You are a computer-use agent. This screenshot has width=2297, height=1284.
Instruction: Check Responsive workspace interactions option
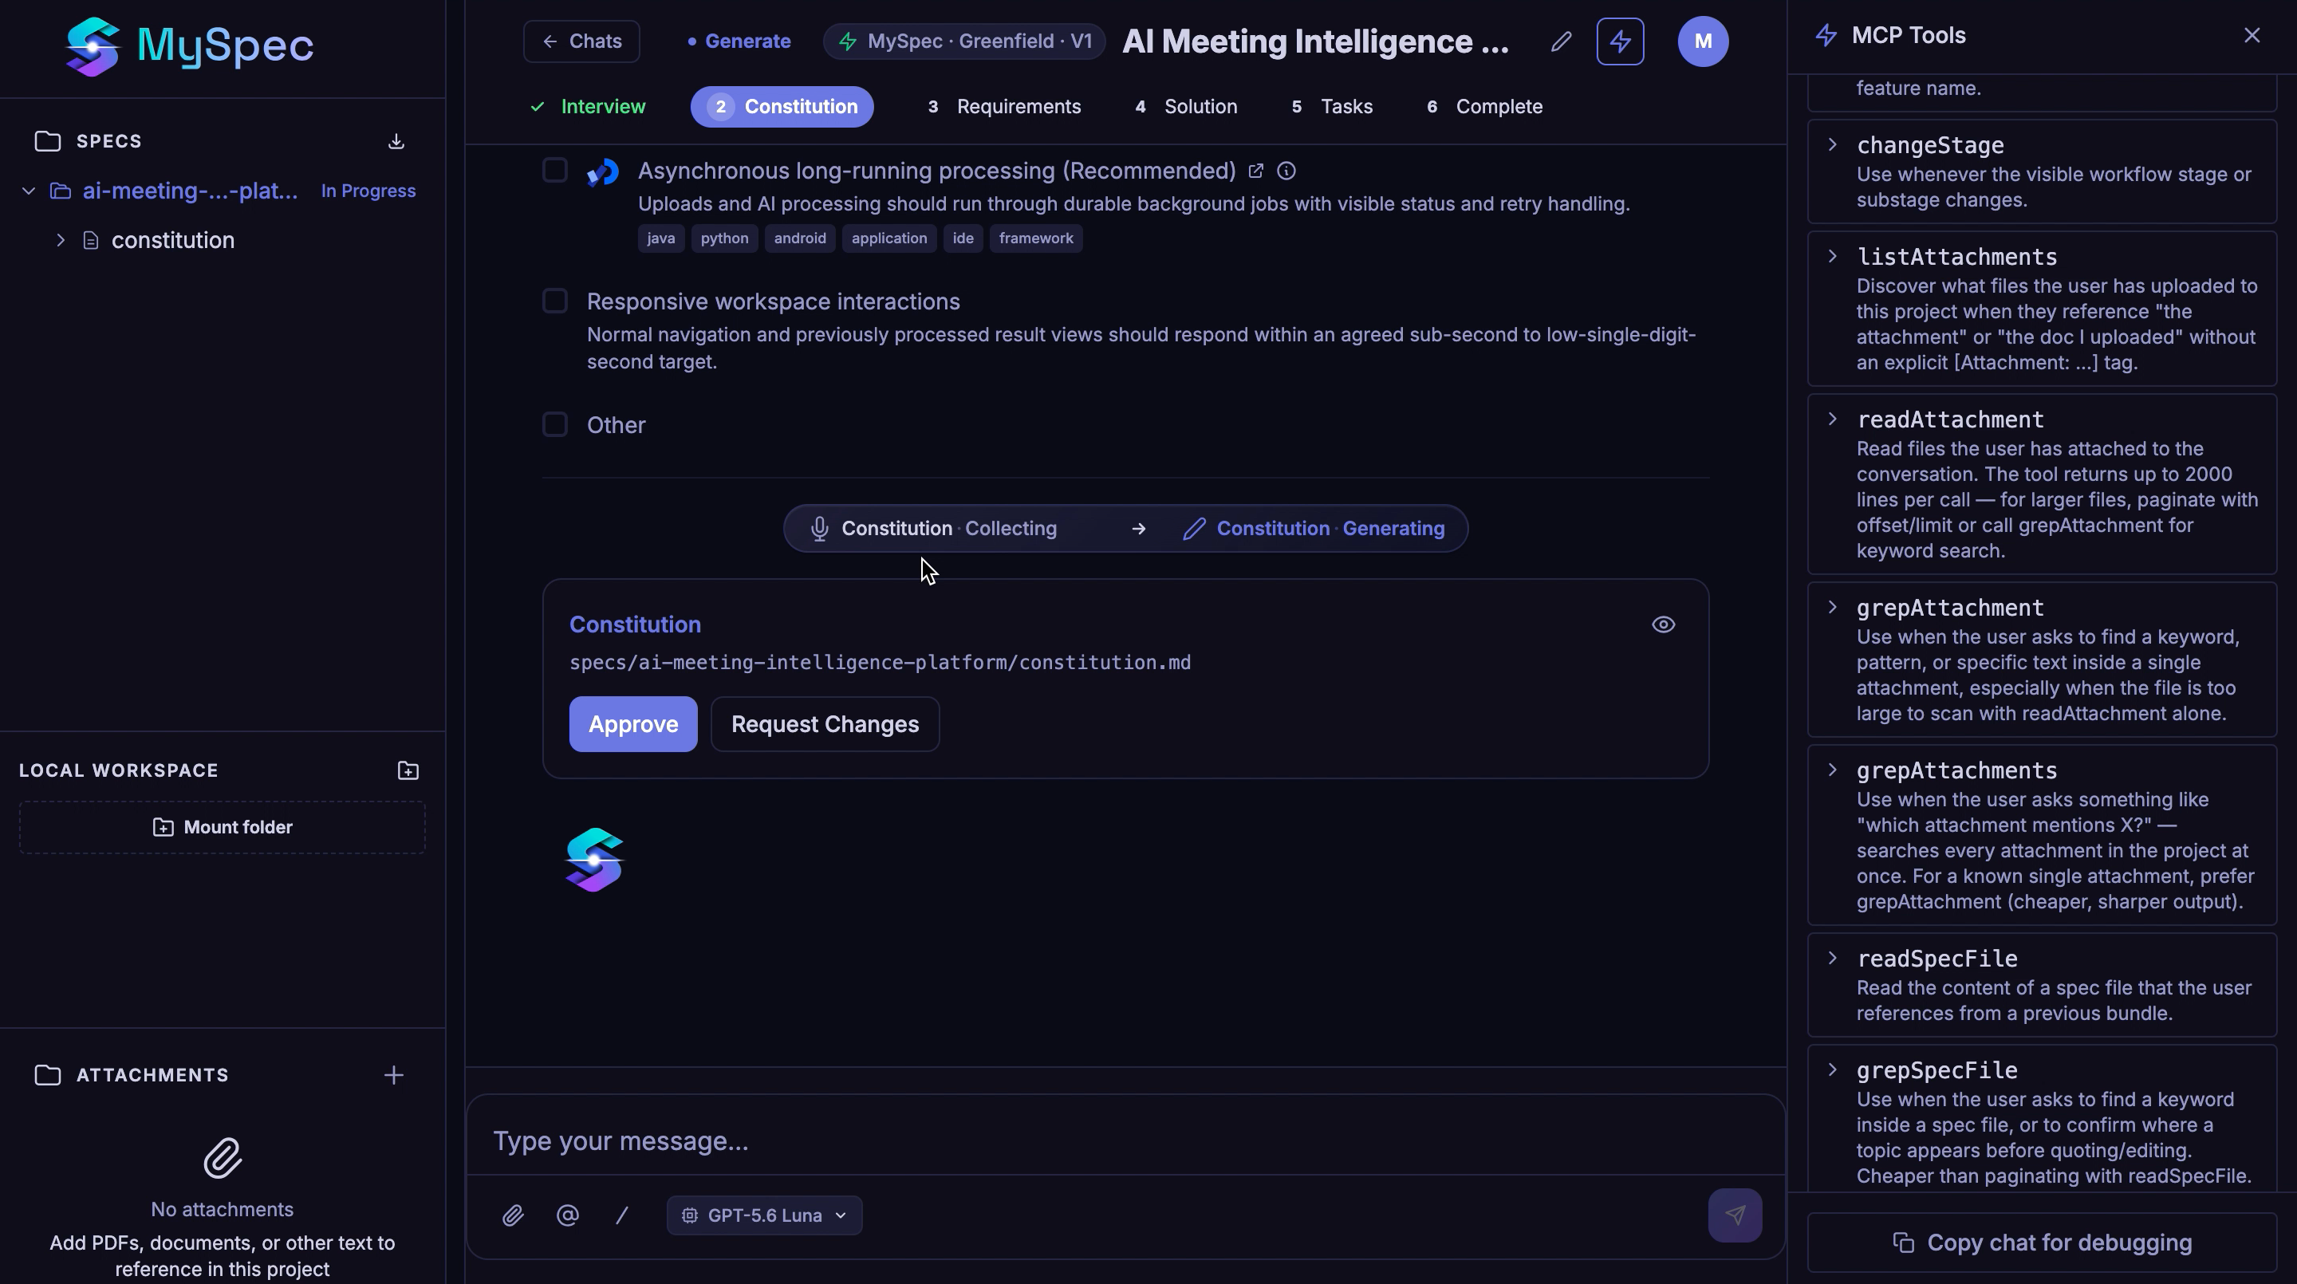[554, 301]
